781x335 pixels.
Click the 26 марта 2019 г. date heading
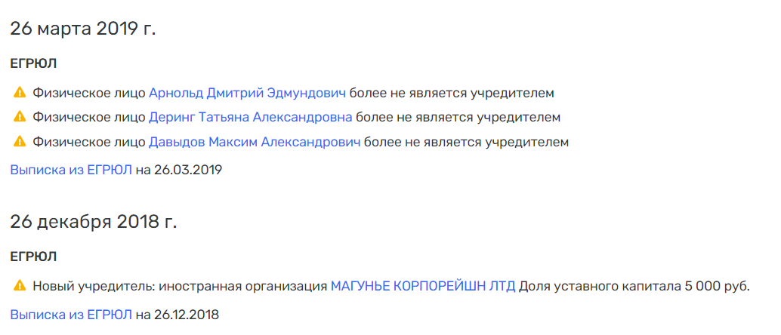tap(82, 29)
